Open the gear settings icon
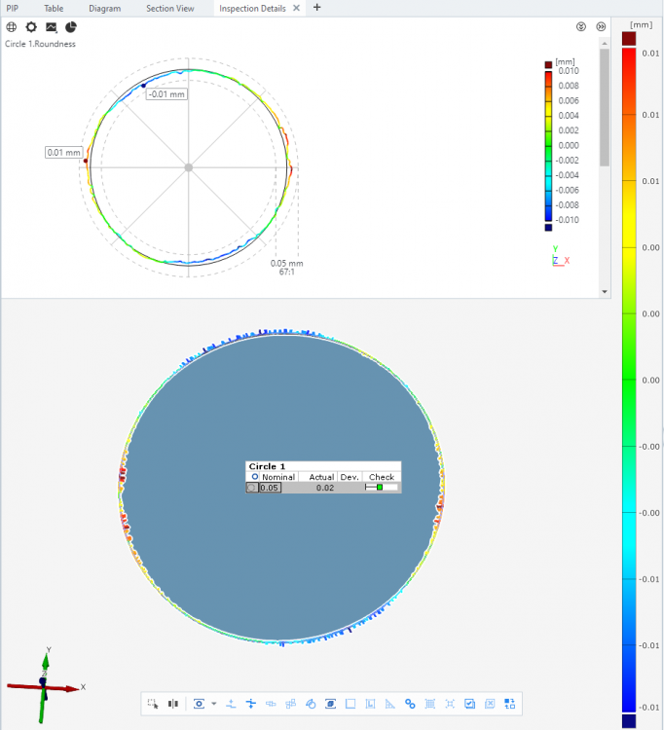 coord(31,27)
